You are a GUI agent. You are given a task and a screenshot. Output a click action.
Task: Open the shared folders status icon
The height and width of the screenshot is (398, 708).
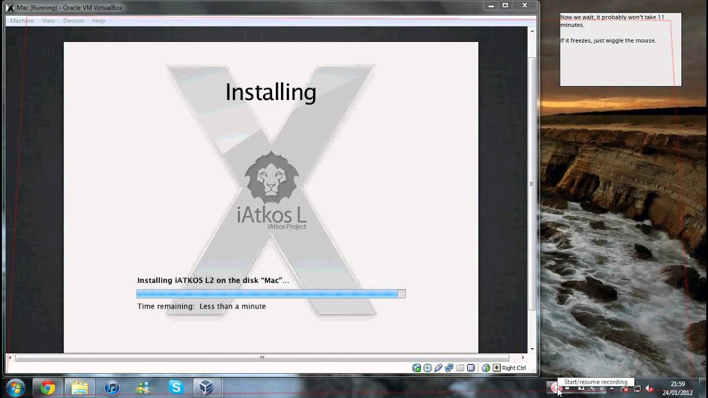point(460,368)
